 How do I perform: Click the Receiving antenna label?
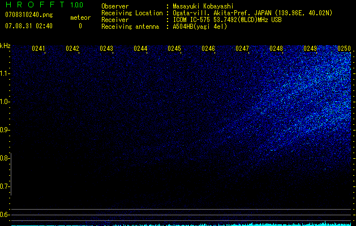pos(130,27)
